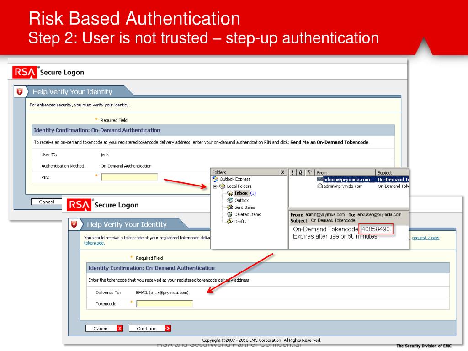Click the red X icon beside Cancel
This screenshot has height=351, width=468.
pos(120,328)
